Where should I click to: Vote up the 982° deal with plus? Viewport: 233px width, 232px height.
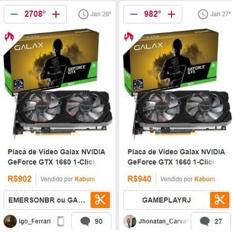click(x=171, y=14)
